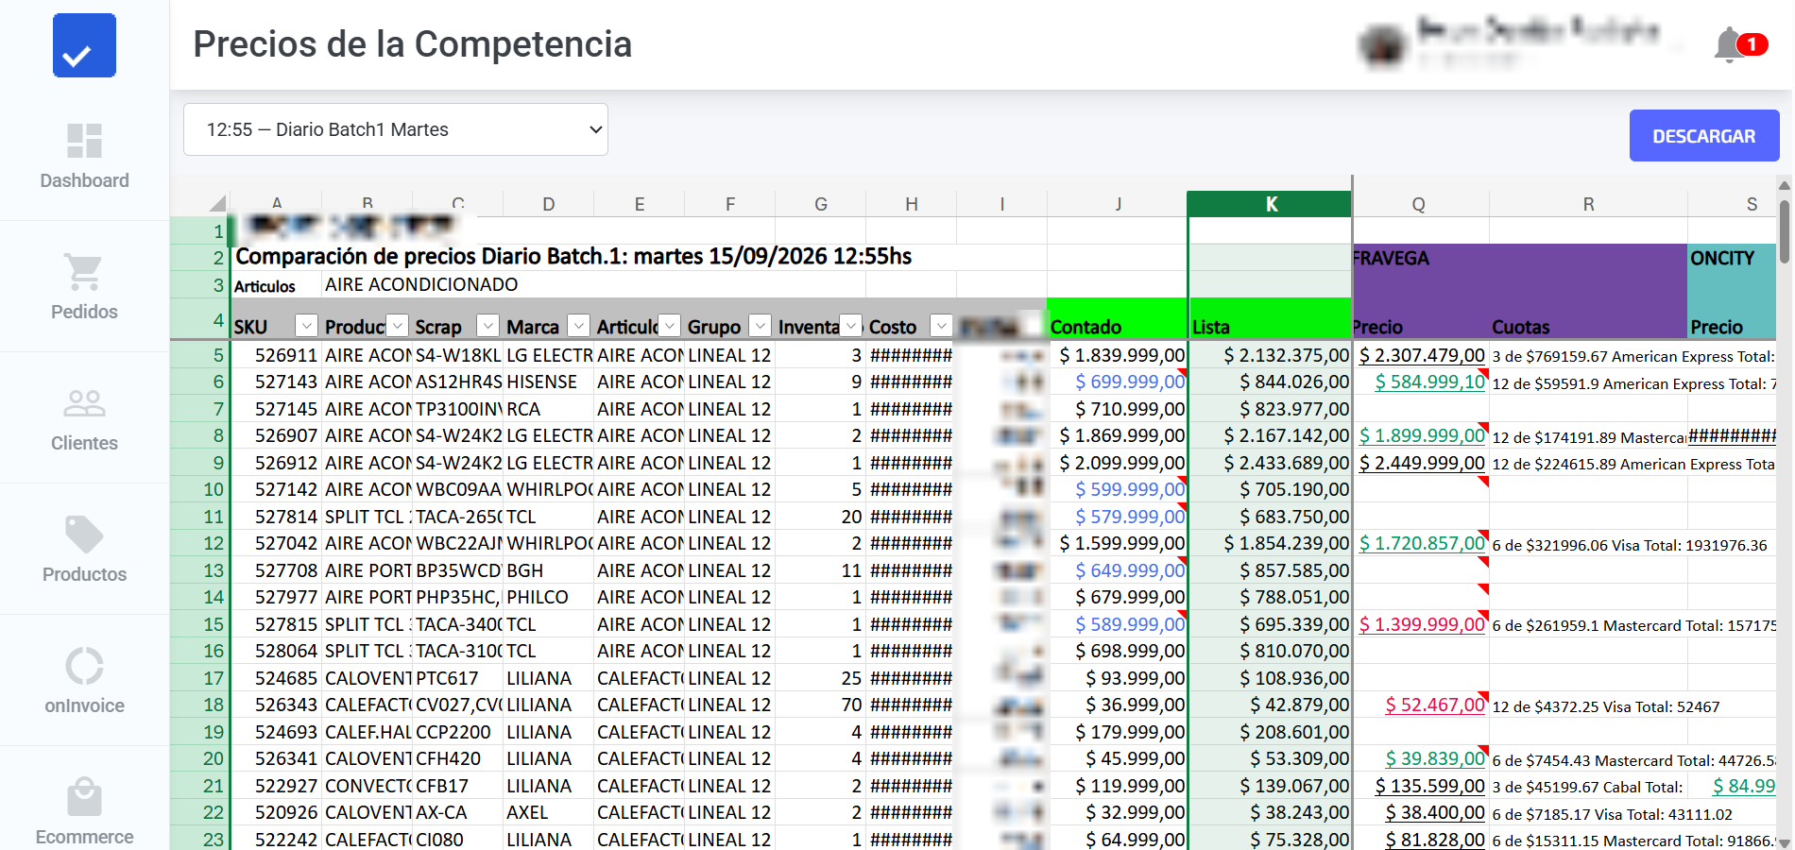Select the BGH brand cell
Image resolution: width=1795 pixels, height=850 pixels.
click(548, 570)
